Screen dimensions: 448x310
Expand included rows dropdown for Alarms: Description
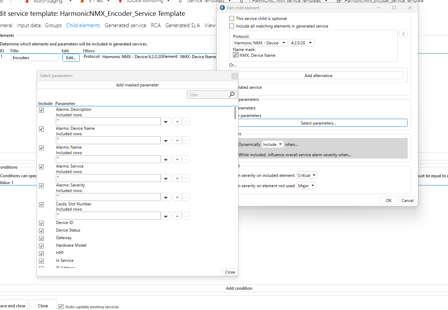pyautogui.click(x=166, y=121)
